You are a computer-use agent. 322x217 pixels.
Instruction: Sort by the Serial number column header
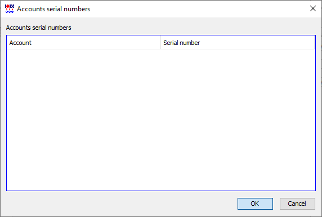(x=237, y=43)
